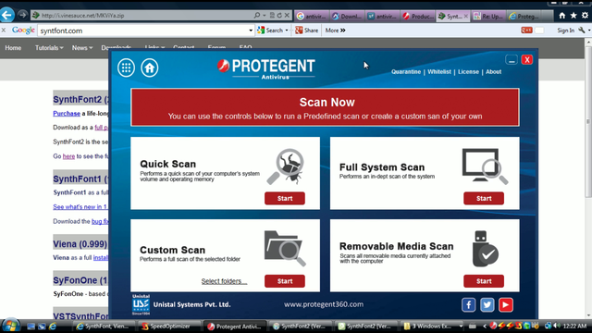This screenshot has height=333, width=592.
Task: Click the volume icon in system tray
Action: (x=557, y=326)
